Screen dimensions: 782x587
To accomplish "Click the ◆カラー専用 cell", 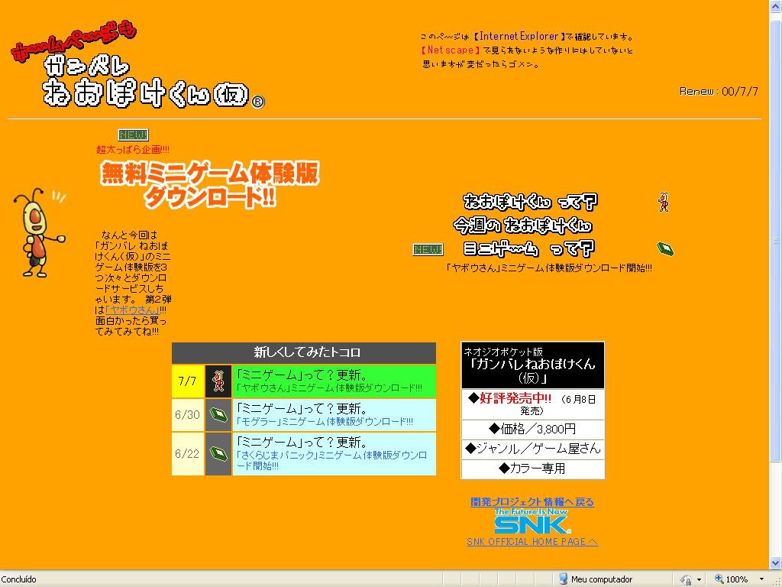I will [x=532, y=469].
